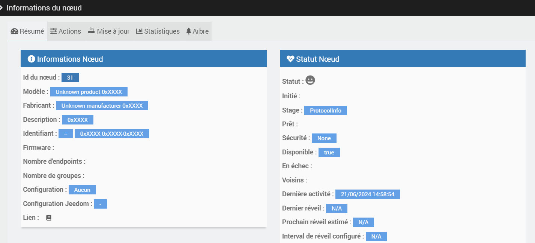
Task: Click the 21/06/2024 14:58:54 activity badge
Action: (x=368, y=194)
